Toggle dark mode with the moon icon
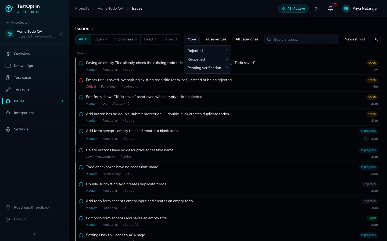Viewport: 387px width, 241px height. click(317, 9)
